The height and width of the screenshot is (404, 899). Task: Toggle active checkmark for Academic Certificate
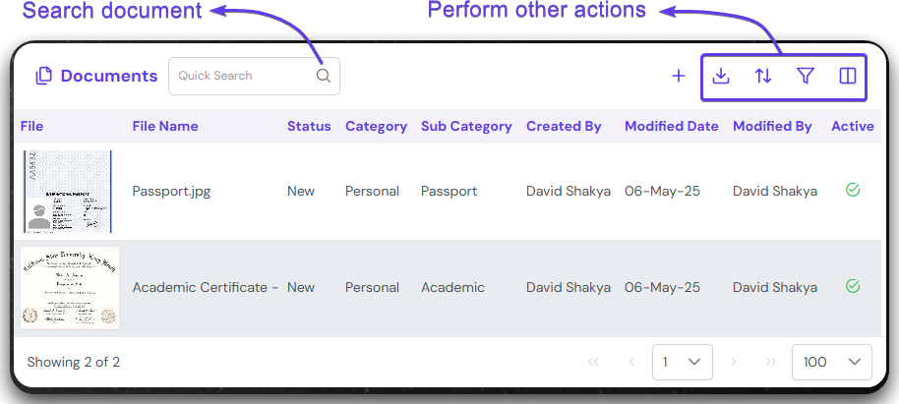(x=853, y=286)
